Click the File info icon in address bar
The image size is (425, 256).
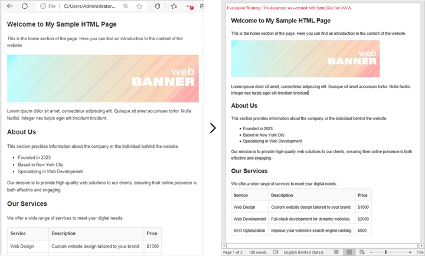point(44,6)
